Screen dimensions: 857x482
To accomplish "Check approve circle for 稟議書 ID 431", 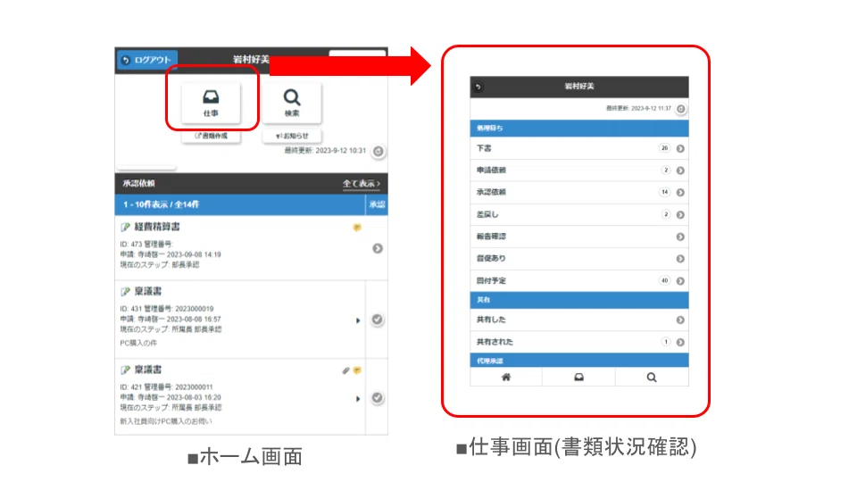I will [x=377, y=320].
